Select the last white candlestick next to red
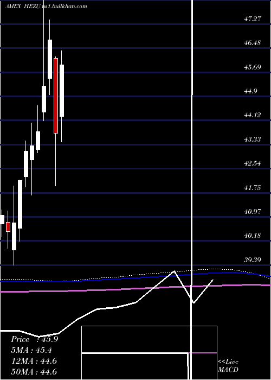 point(62,91)
